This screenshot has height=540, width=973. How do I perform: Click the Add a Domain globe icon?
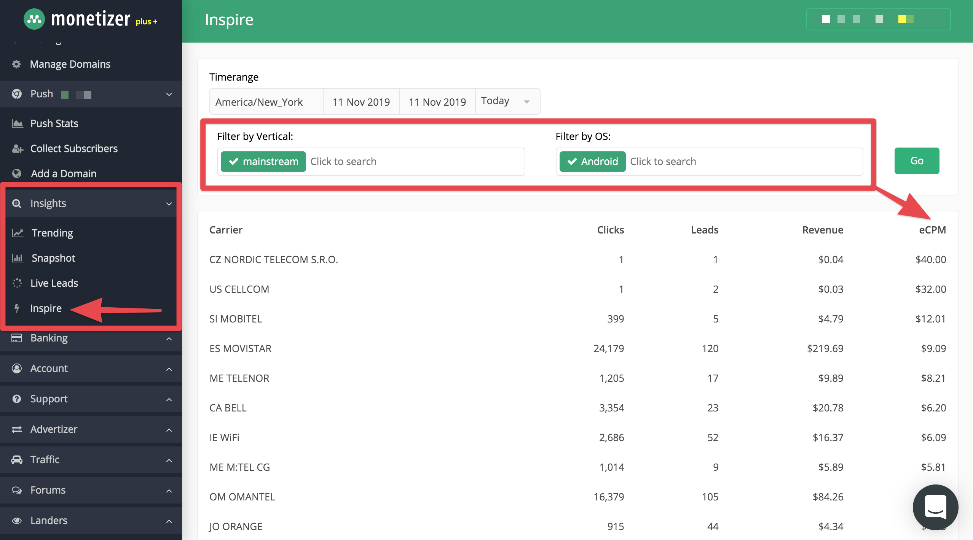pyautogui.click(x=17, y=174)
